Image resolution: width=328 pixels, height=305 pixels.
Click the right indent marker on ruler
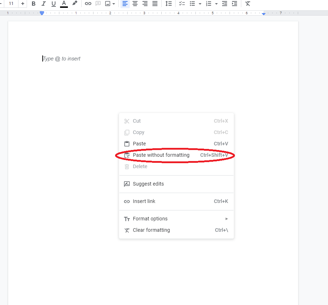tap(264, 14)
